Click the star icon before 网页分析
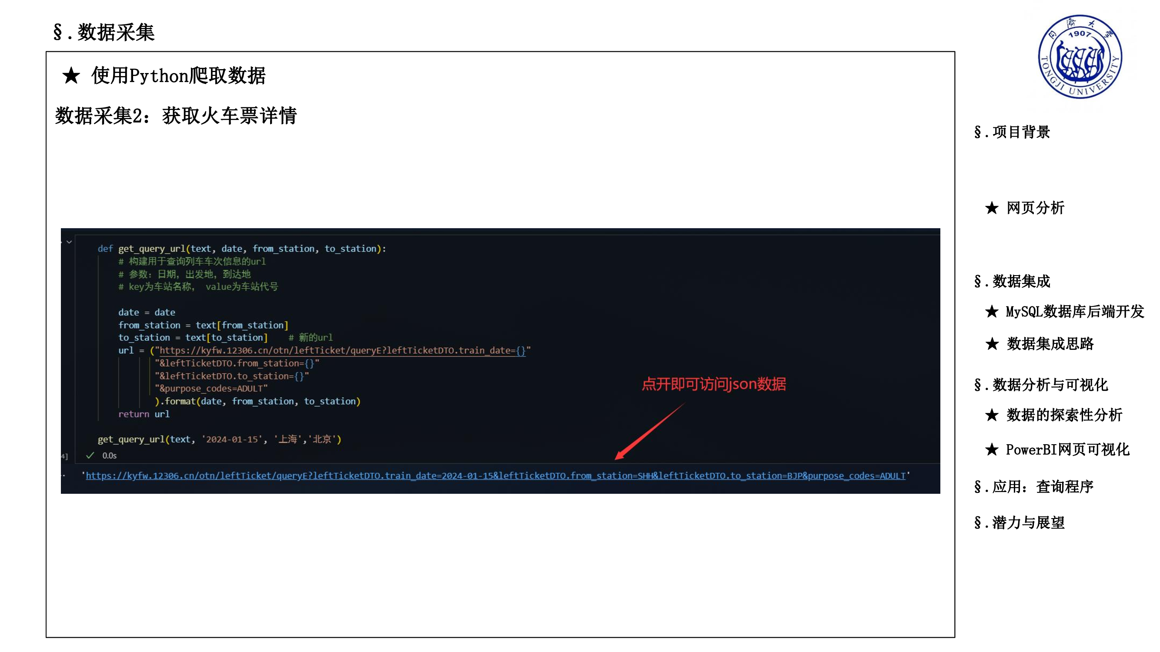1160x652 pixels. (992, 208)
